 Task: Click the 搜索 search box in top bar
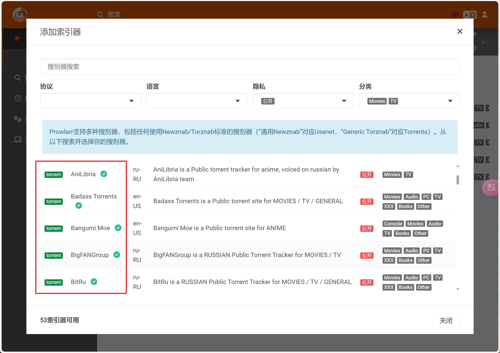click(114, 15)
